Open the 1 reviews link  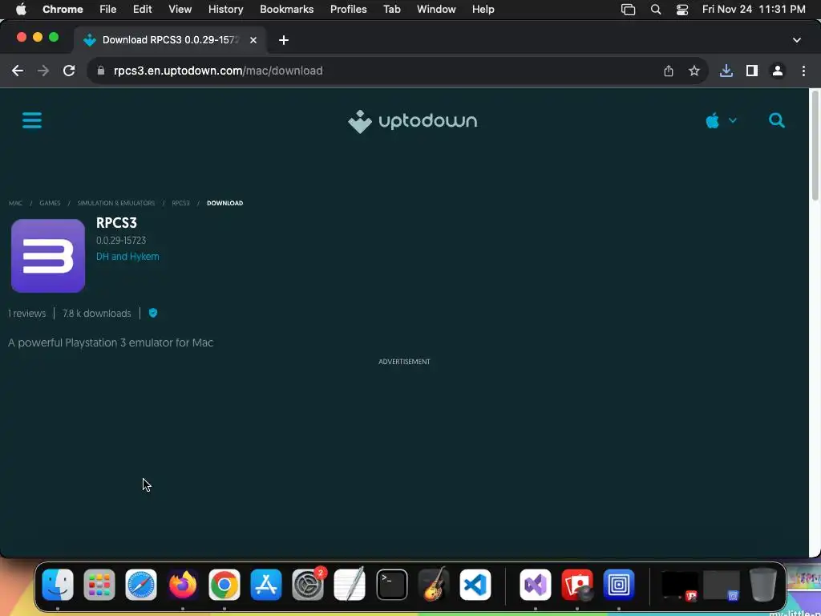26,314
